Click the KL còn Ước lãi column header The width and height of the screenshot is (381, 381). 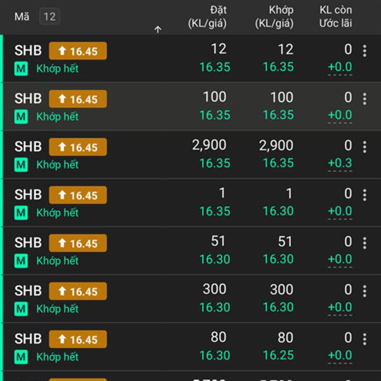(335, 17)
